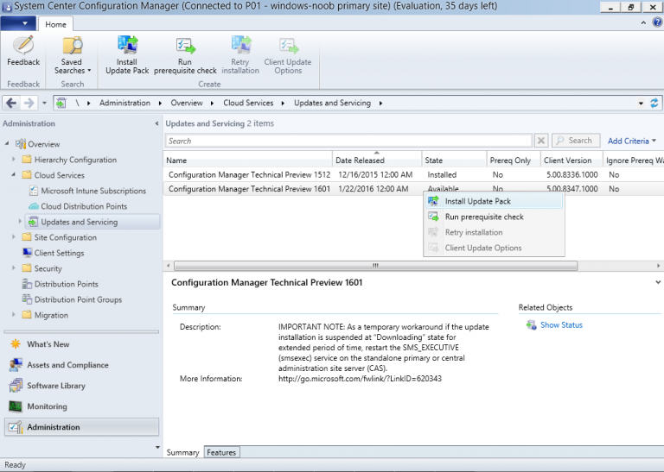Image resolution: width=664 pixels, height=472 pixels.
Task: Click the Feedback icon in the ribbon
Action: 23,47
